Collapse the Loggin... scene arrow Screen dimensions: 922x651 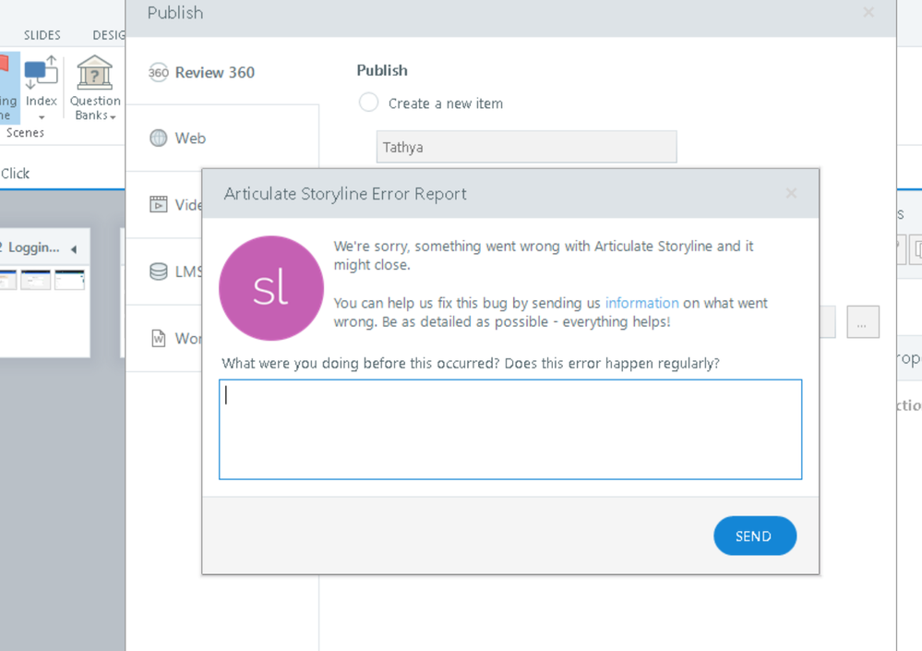pos(74,249)
